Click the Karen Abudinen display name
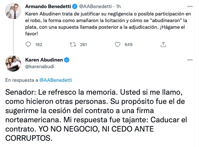Image resolution: width=199 pixels, height=147 pixels. tap(44, 60)
